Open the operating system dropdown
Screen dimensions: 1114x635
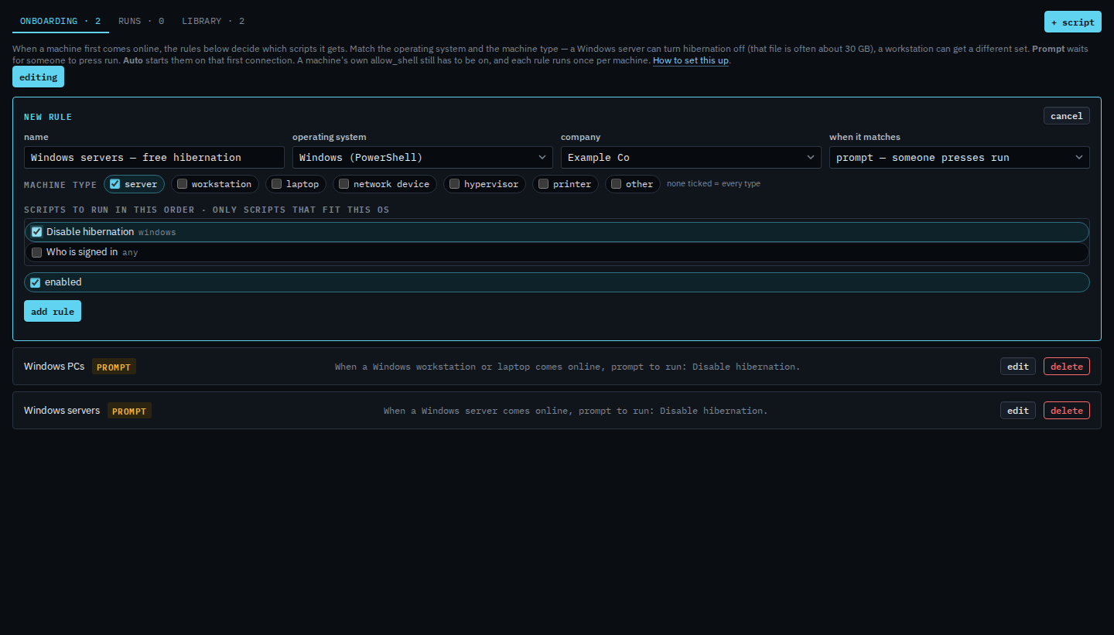422,157
